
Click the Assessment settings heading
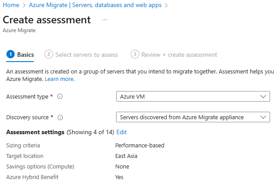35,132
